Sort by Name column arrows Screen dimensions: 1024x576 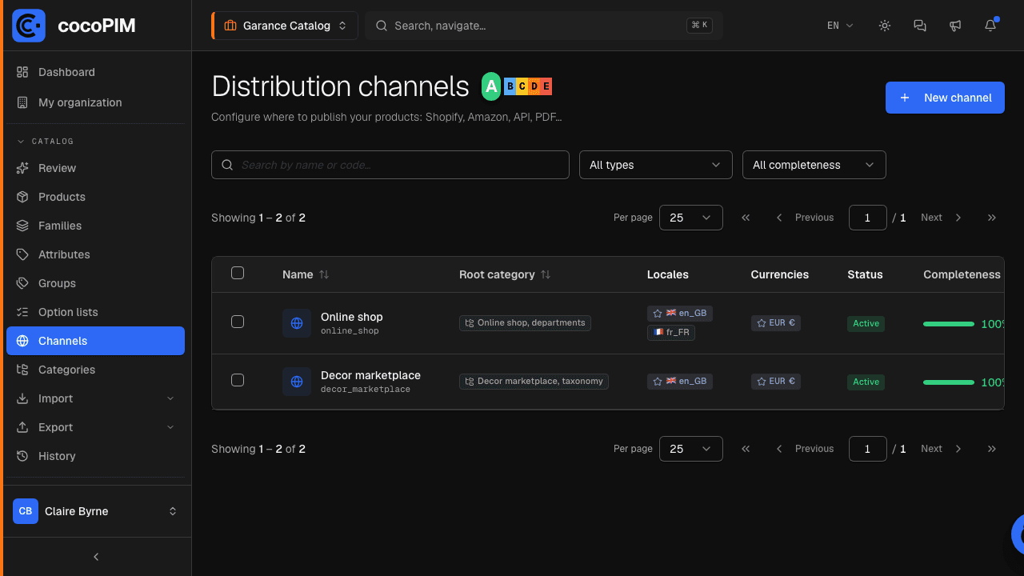(324, 274)
